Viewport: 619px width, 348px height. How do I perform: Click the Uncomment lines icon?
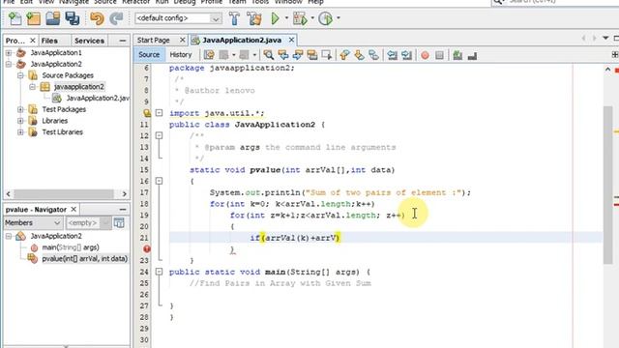click(472, 55)
